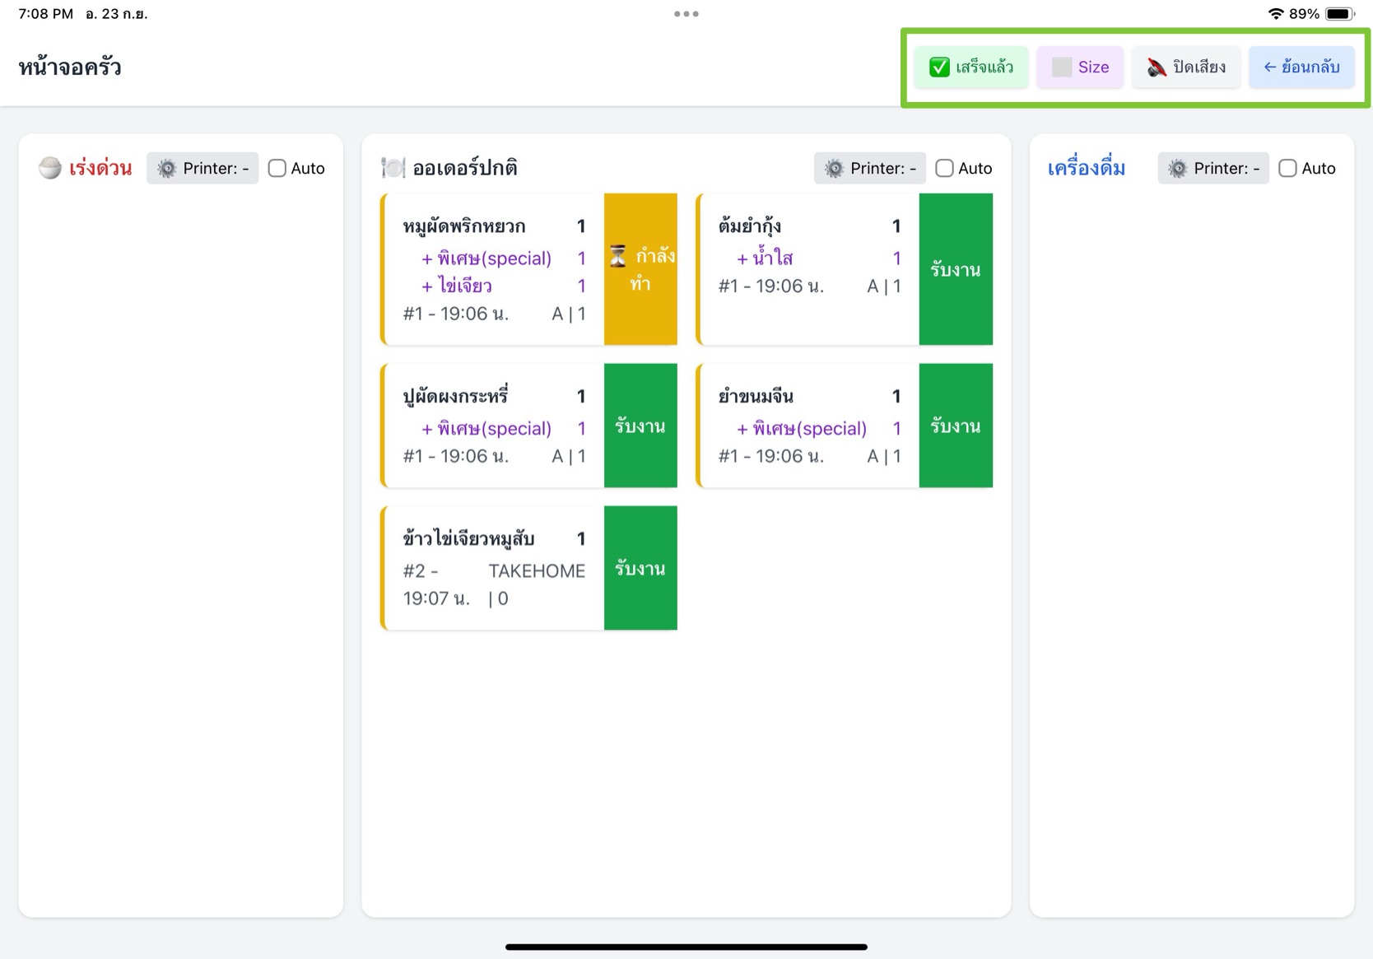Viewport: 1373px width, 959px height.
Task: Click the gear icon in ออเดอร์ปกติ column
Action: point(834,169)
